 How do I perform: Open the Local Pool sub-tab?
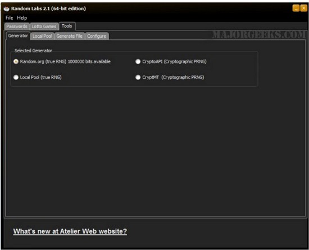pyautogui.click(x=42, y=36)
